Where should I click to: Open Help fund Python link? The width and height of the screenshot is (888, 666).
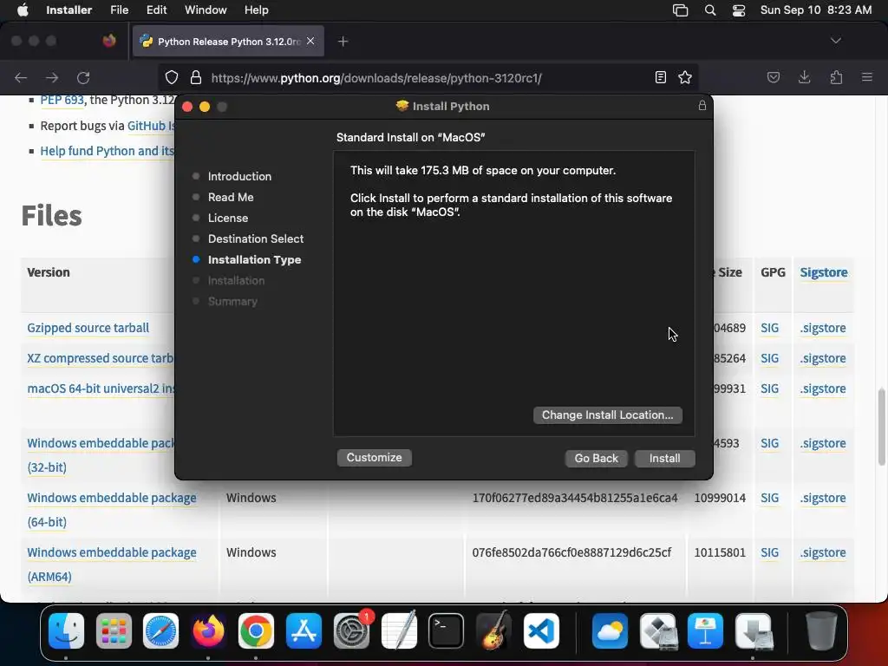coord(107,151)
